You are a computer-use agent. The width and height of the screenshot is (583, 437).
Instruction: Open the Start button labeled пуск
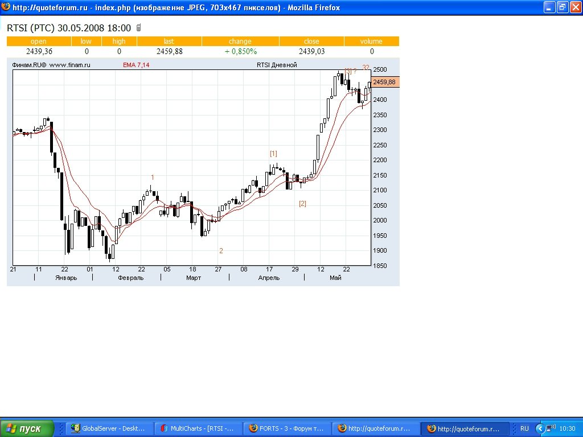tap(27, 428)
